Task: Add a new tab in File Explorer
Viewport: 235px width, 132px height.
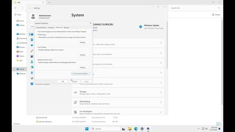Action: coord(49,3)
